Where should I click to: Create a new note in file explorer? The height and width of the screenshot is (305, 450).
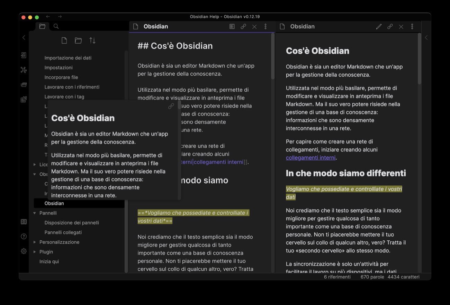pos(64,40)
